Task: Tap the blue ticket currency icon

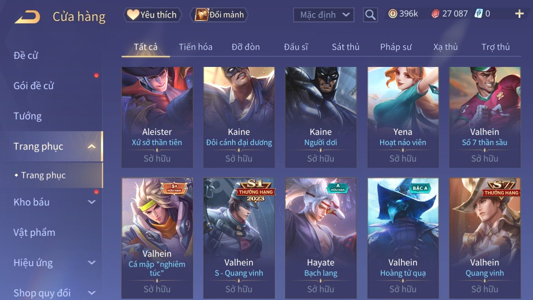Action: (478, 14)
